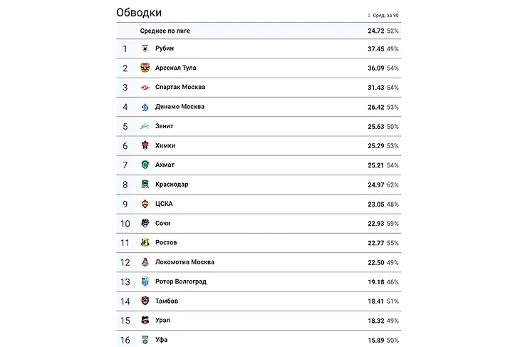The width and height of the screenshot is (520, 347).
Task: Click the 'Среднее по лиге' header row
Action: pyautogui.click(x=165, y=31)
